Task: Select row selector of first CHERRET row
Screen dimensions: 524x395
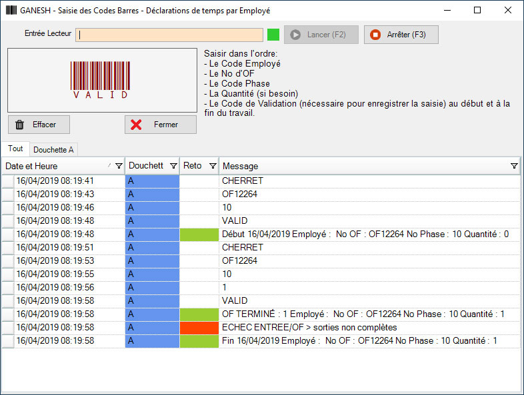Action: tap(7, 181)
